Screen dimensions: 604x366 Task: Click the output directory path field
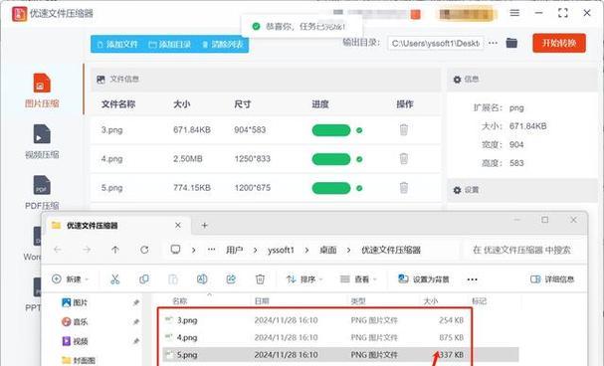pyautogui.click(x=435, y=43)
